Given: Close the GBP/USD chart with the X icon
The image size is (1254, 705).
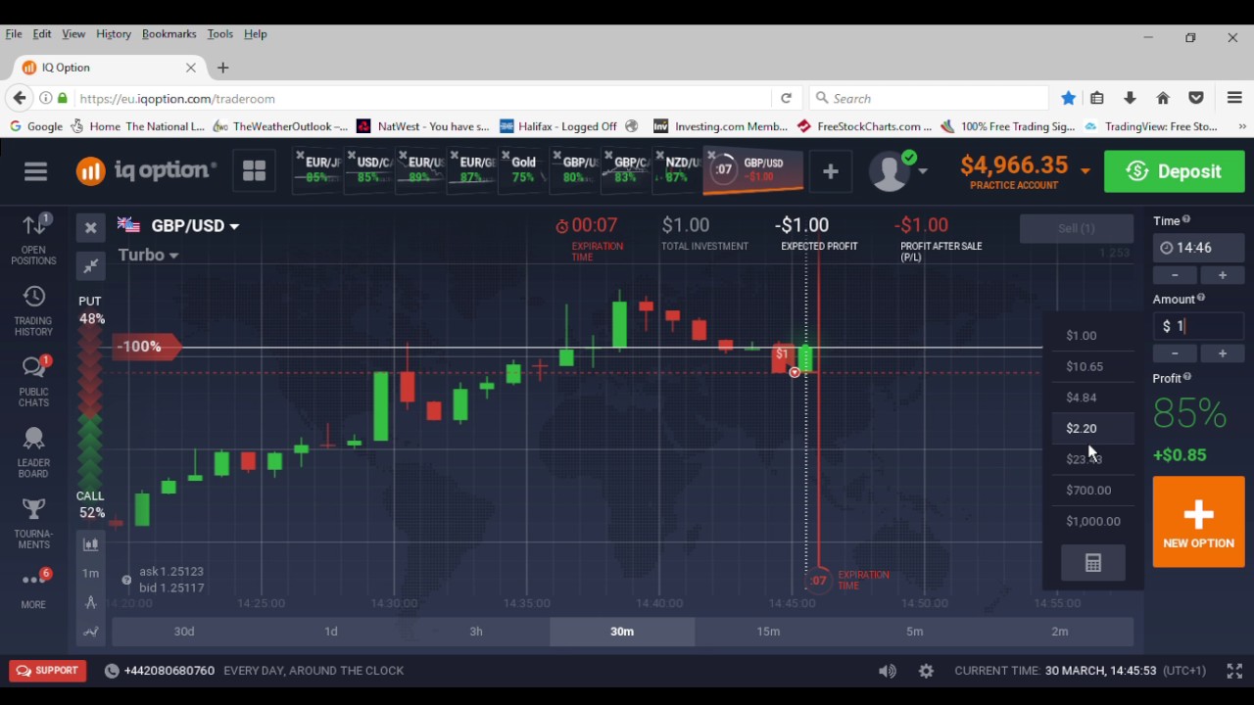Looking at the screenshot, I should pos(90,227).
